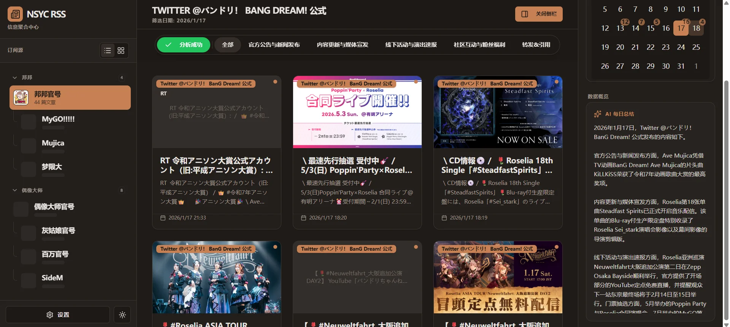Switch feed list to list view icon

click(108, 51)
